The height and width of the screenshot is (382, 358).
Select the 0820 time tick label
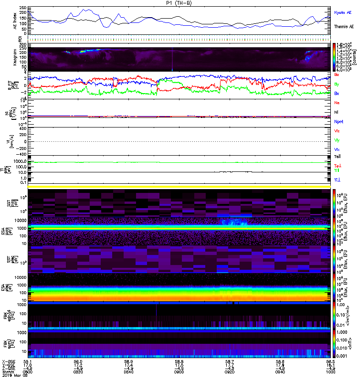click(x=78, y=372)
